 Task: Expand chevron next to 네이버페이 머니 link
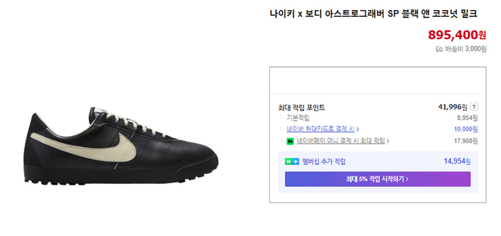pos(388,141)
